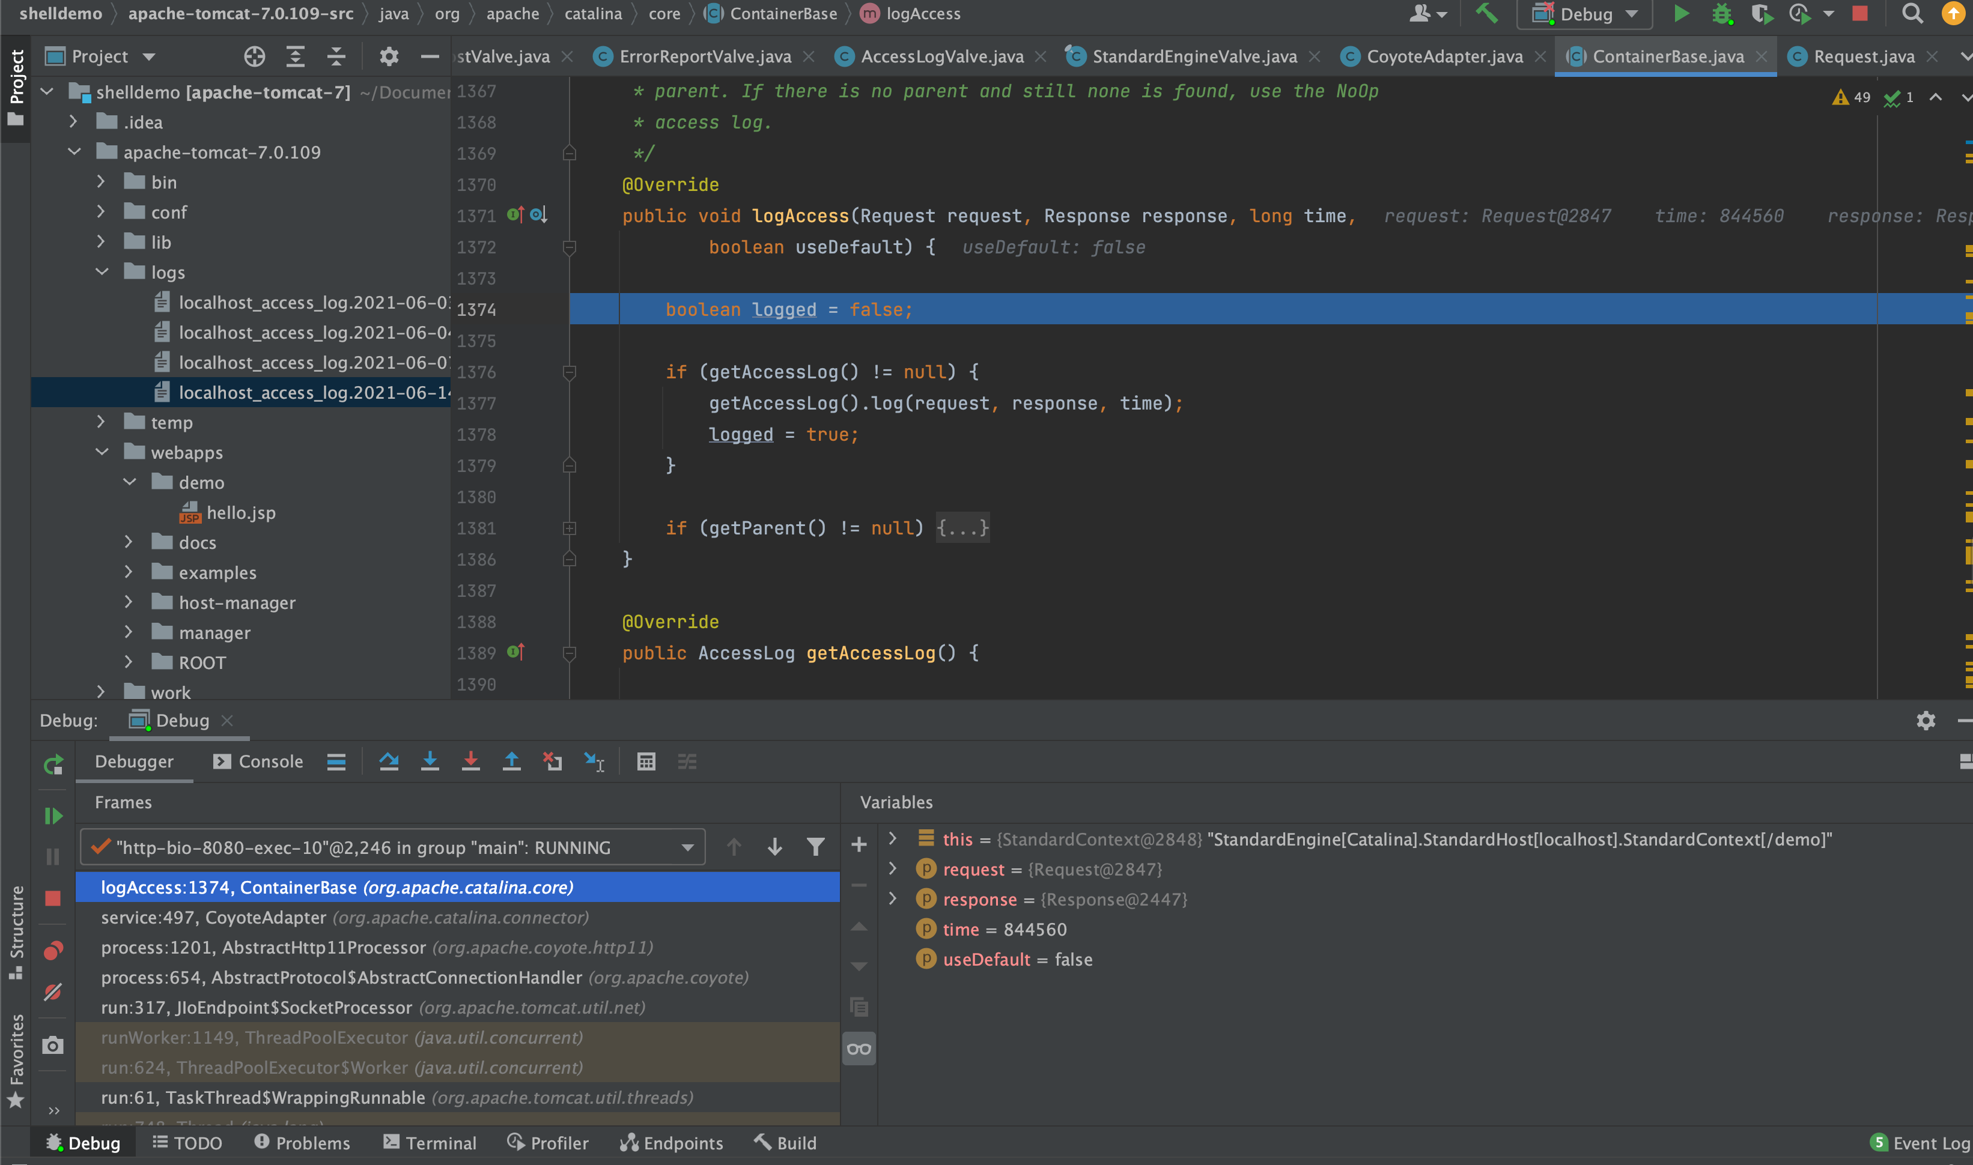Expand the request variable node
This screenshot has height=1165, width=1973.
point(892,868)
